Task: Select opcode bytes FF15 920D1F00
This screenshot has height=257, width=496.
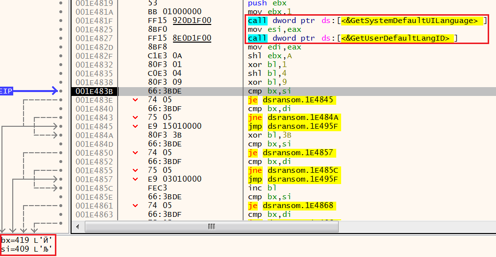Action: click(x=179, y=21)
